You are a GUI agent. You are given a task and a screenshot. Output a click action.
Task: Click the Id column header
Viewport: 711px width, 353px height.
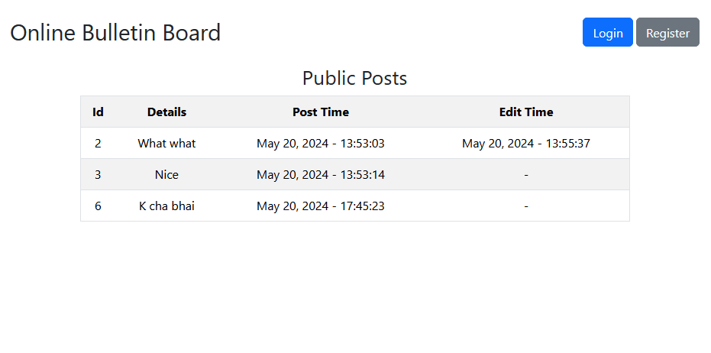click(98, 112)
